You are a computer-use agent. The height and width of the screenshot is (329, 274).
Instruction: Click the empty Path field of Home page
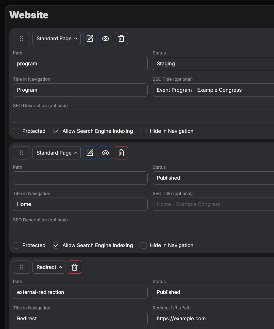(x=80, y=178)
